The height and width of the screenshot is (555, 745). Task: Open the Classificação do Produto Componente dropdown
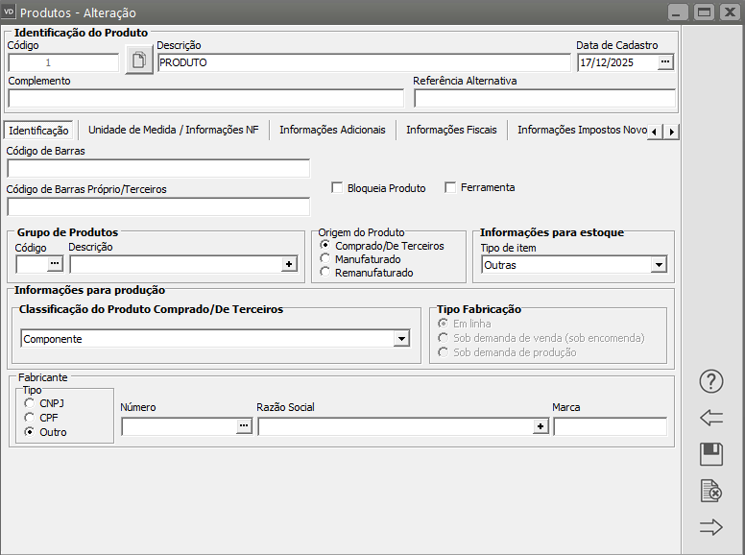click(x=400, y=339)
